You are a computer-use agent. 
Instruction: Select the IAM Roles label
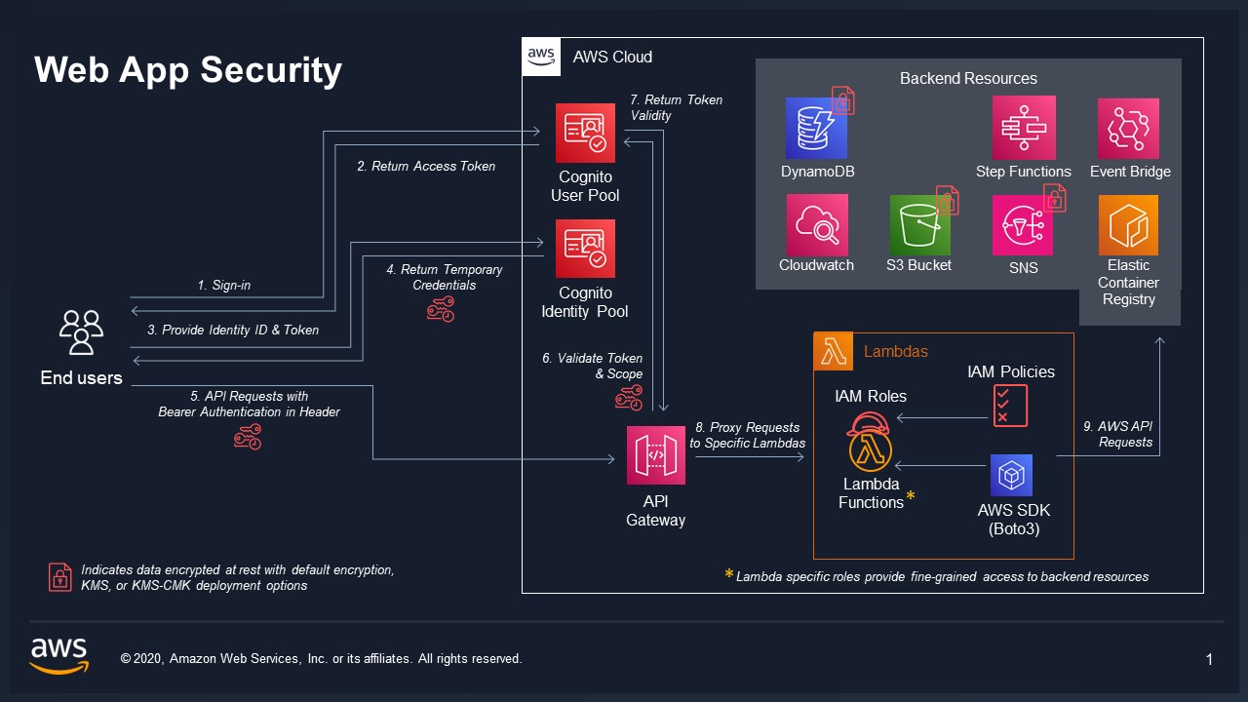(x=871, y=396)
